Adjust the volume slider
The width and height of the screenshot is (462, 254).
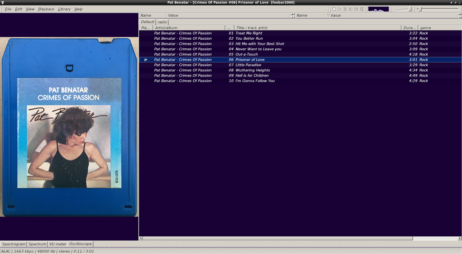(x=403, y=9)
